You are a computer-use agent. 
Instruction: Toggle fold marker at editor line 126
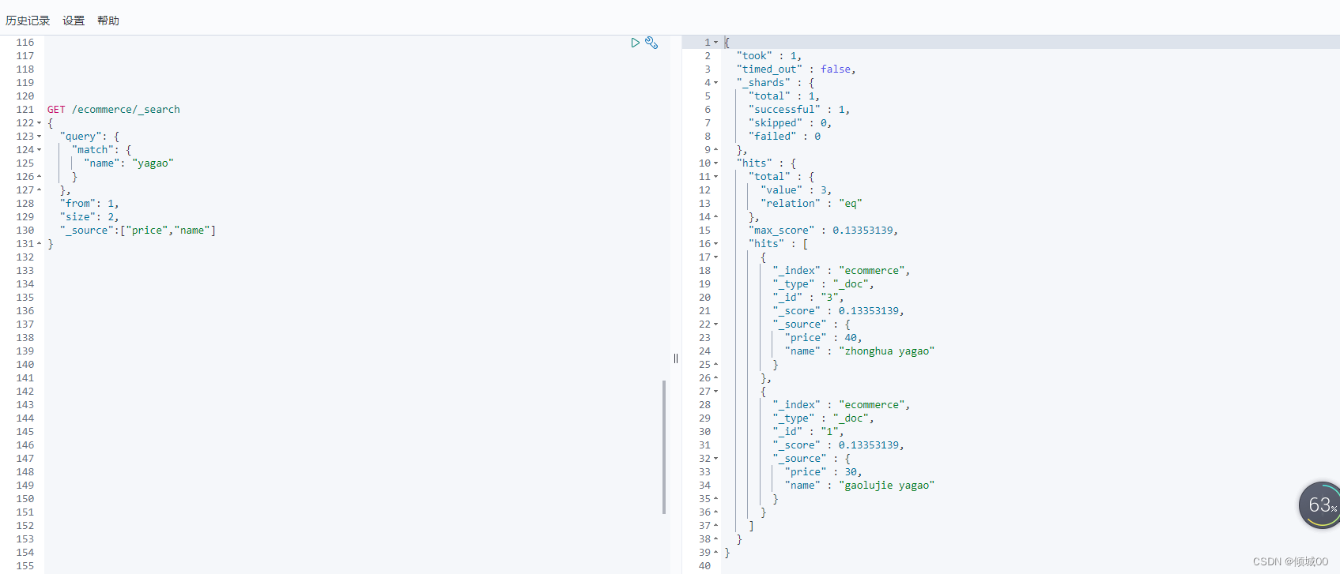pos(40,177)
